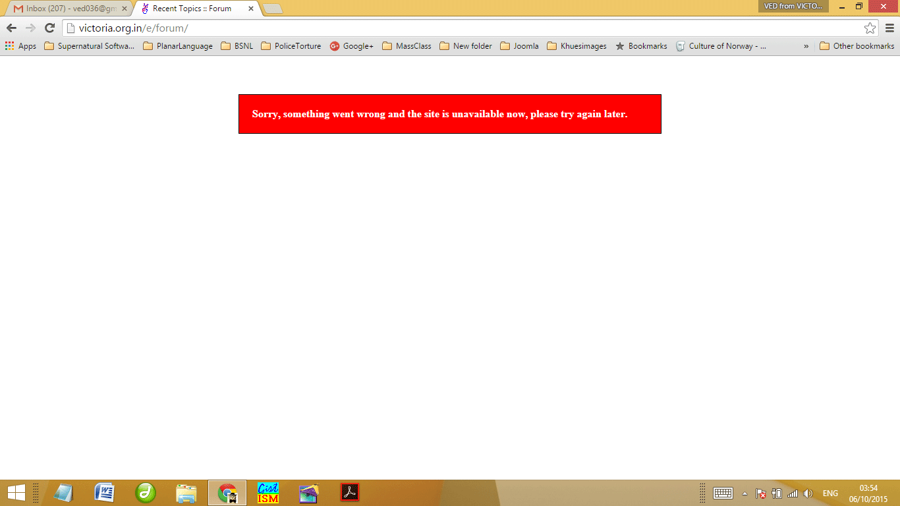
Task: Open the MassClass bookmark folder
Action: click(407, 46)
